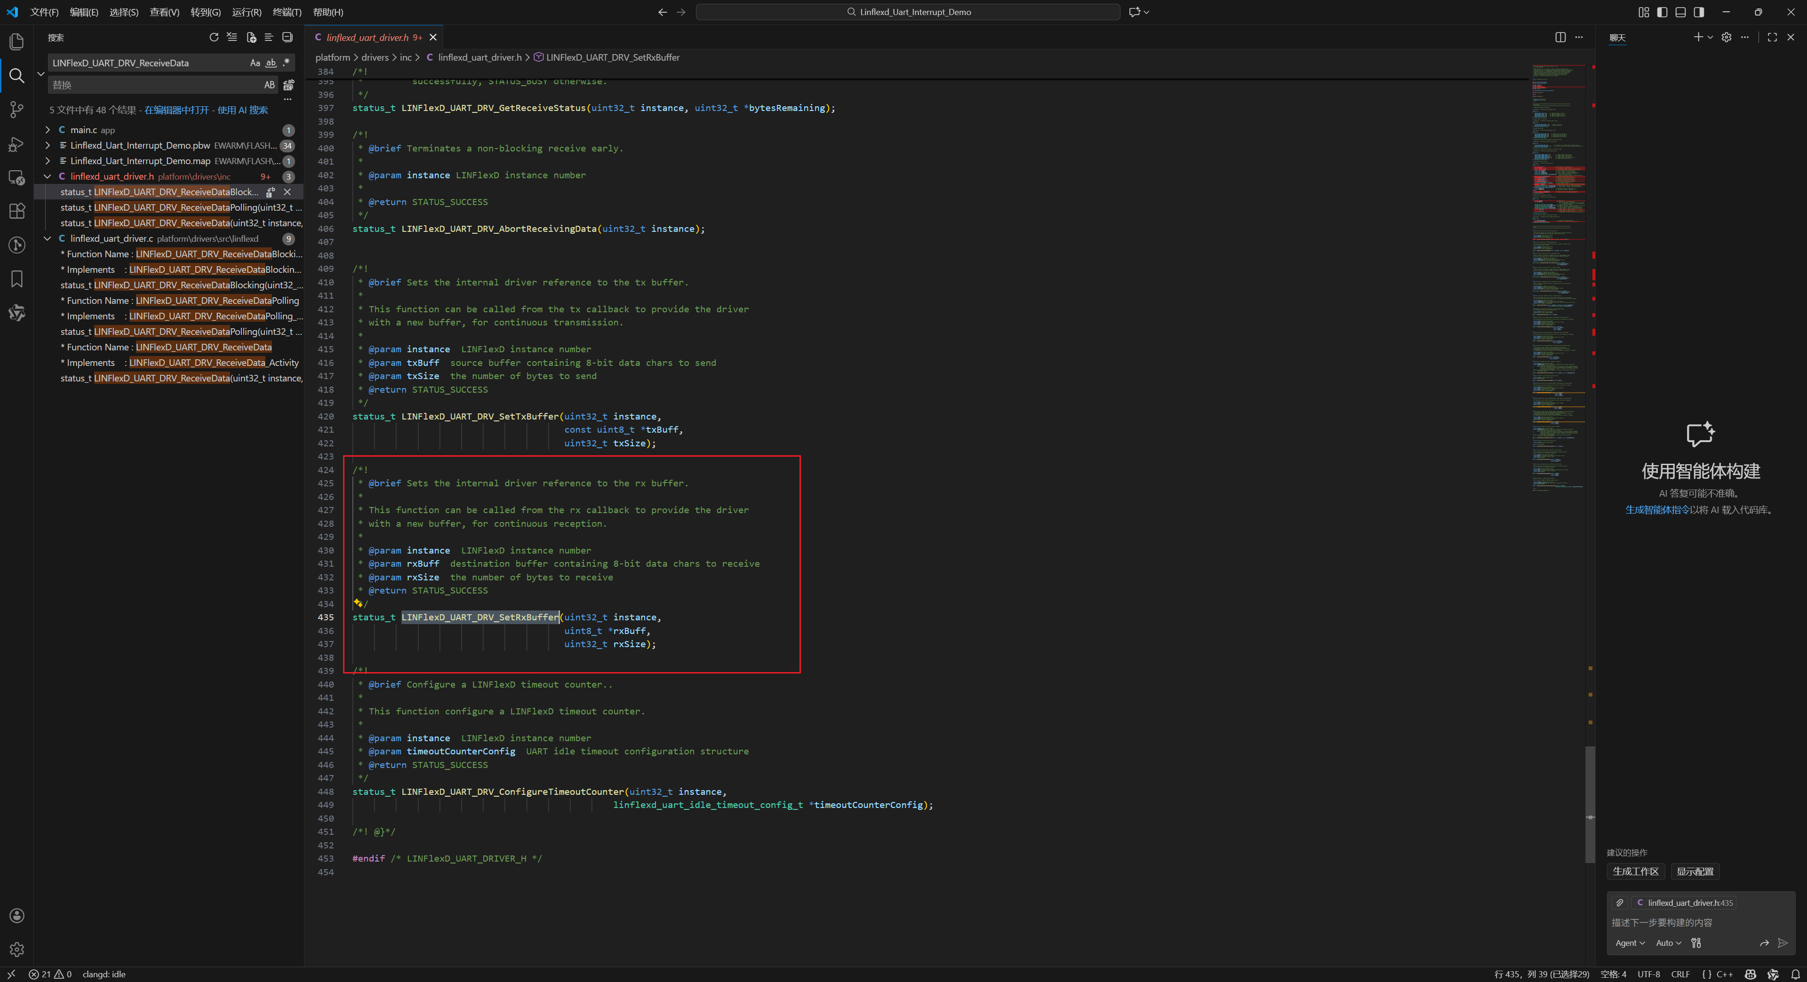This screenshot has width=1807, height=982.
Task: Click Replace All icon beside replace field
Action: 288,85
